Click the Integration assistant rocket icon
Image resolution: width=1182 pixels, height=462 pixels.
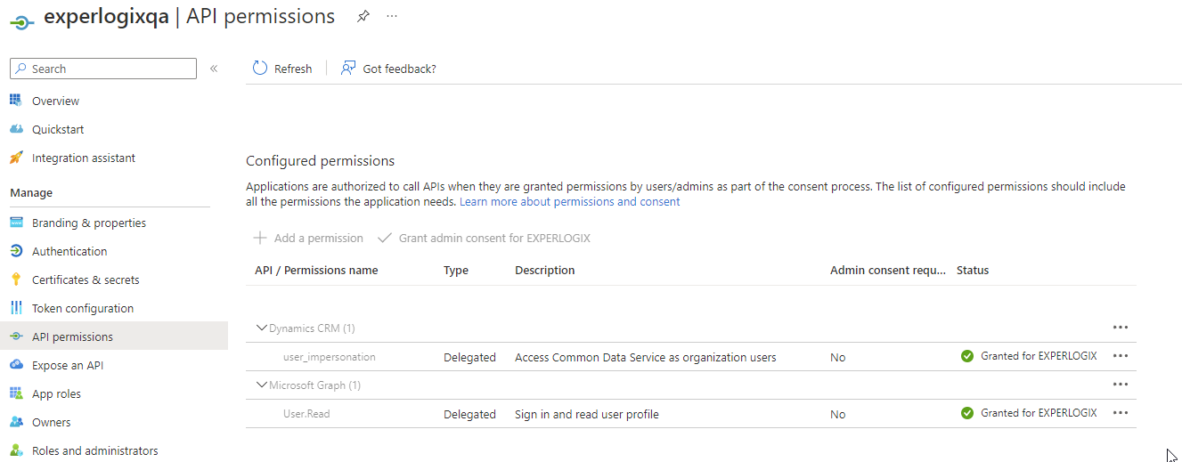coord(16,158)
